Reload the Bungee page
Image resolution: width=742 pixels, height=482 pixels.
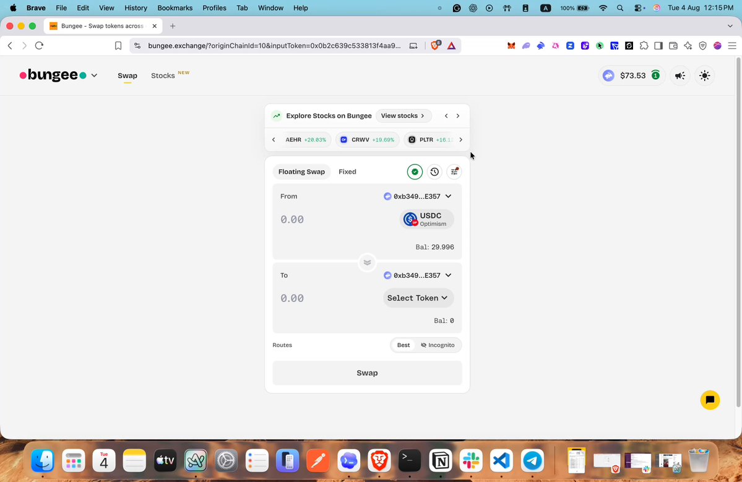[39, 45]
